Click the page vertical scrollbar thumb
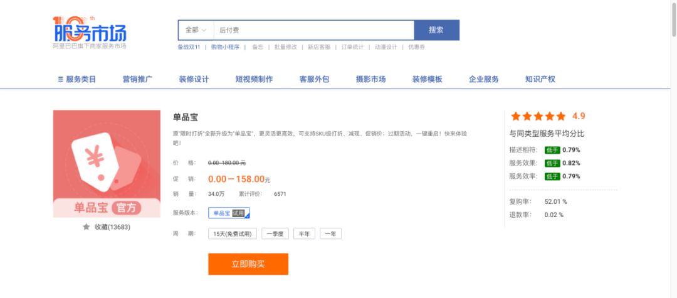Screen dimensions: 677x298 pos(673,19)
